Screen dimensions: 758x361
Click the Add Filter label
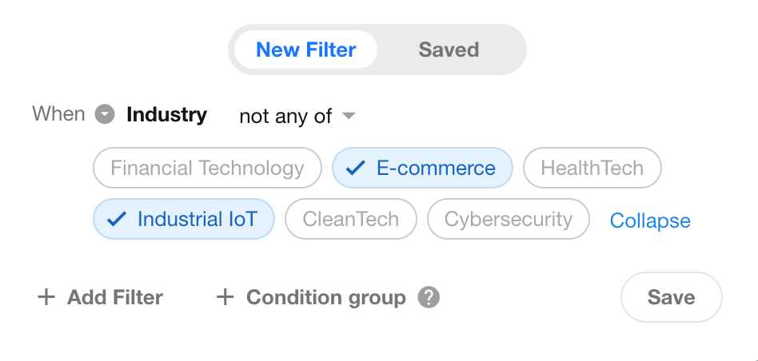[x=115, y=297]
